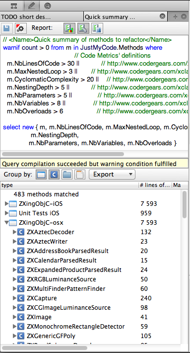Open the hierarchy diagram icon at top
The width and height of the screenshot is (190, 353).
click(14, 6)
